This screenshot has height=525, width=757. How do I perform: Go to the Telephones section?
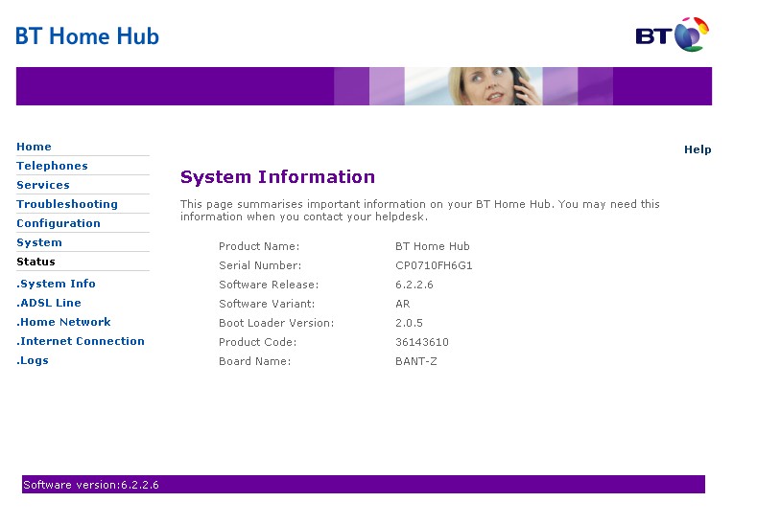click(52, 166)
